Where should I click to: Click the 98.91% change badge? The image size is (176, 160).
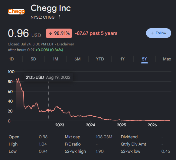59,33
